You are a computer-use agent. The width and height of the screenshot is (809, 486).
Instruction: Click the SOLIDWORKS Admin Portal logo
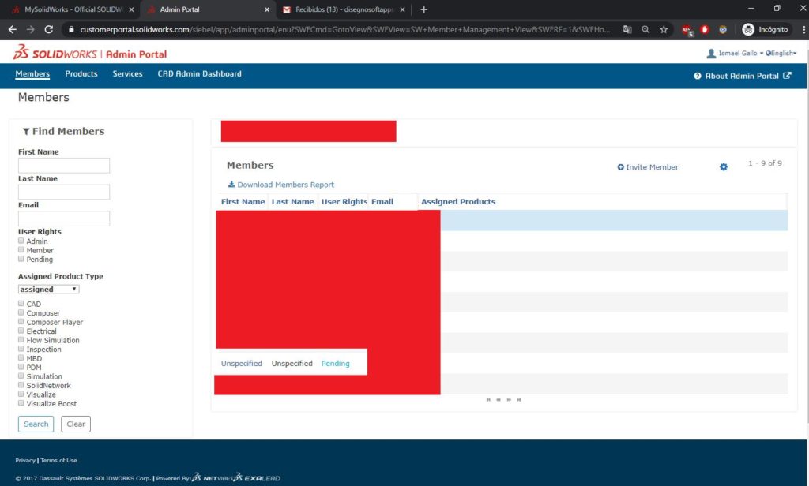pos(90,53)
